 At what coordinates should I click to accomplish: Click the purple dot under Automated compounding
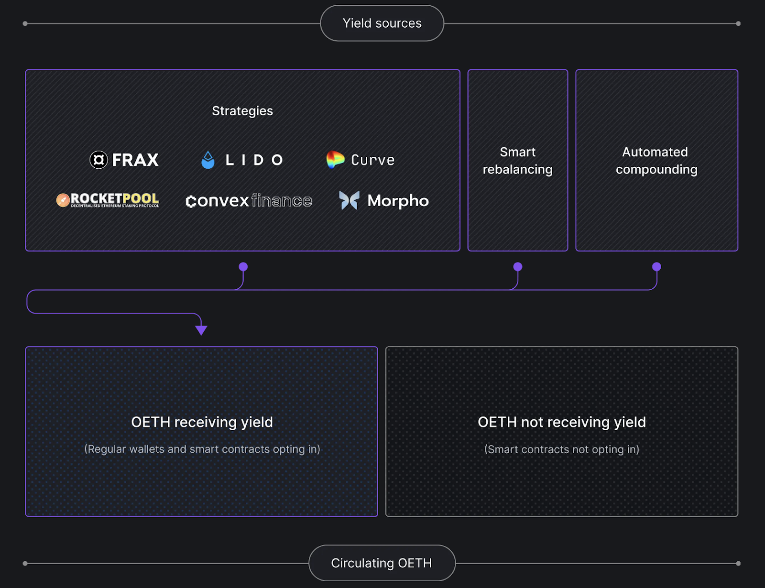click(656, 267)
